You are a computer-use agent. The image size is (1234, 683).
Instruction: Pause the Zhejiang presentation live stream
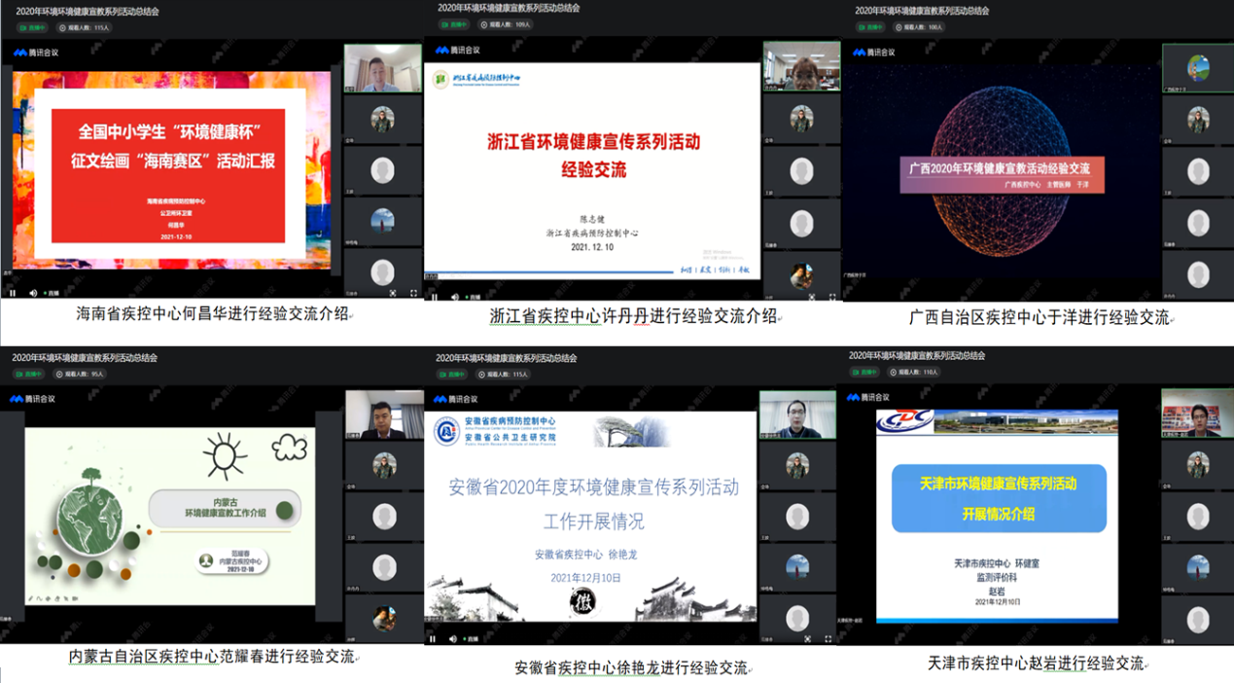435,297
